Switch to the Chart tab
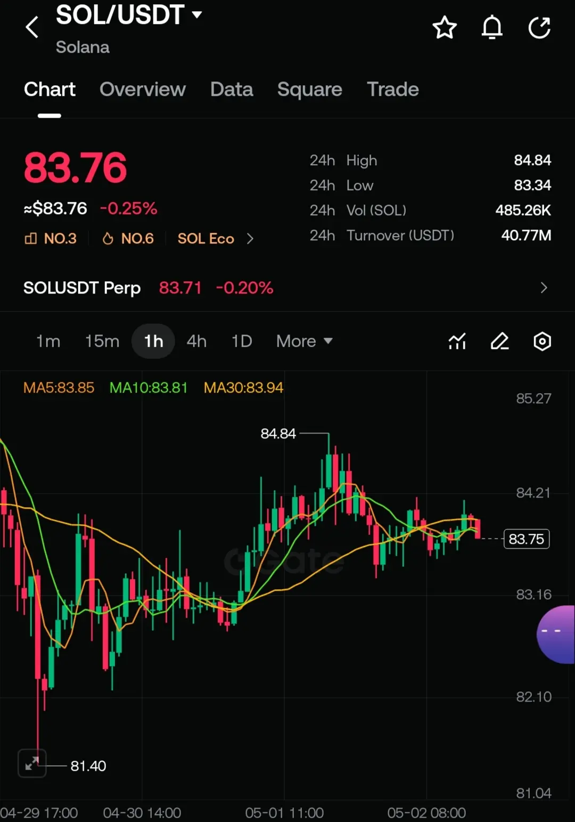The image size is (575, 822). [x=50, y=89]
